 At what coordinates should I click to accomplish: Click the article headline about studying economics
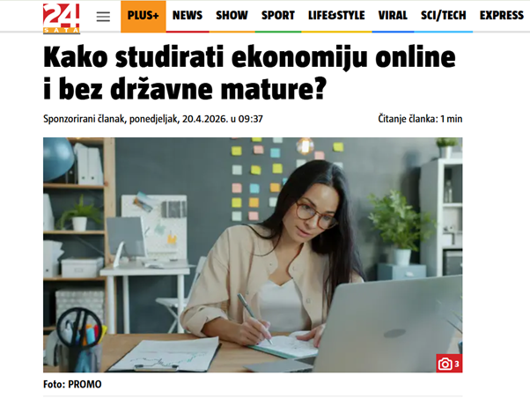[x=249, y=73]
